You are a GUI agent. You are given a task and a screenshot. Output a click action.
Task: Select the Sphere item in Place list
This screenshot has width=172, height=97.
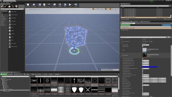[x=16, y=30]
